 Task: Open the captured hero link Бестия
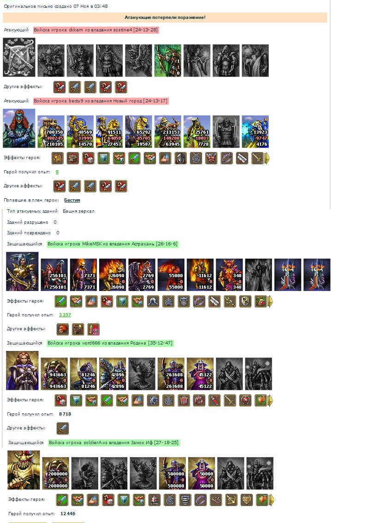72,200
